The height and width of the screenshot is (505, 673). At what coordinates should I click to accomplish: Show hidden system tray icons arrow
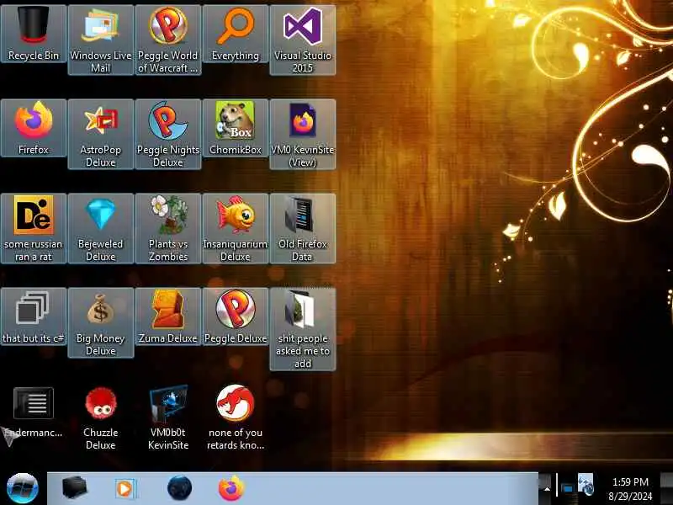(546, 488)
